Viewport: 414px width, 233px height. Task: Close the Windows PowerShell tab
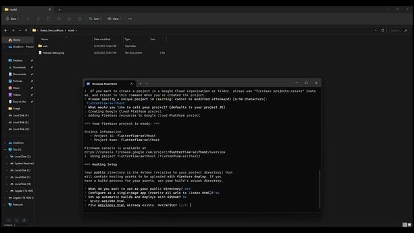point(131,83)
